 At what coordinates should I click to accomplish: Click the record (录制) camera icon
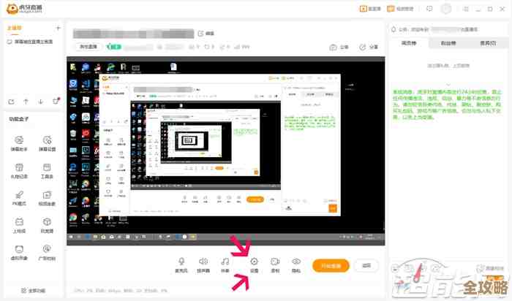coord(275,262)
